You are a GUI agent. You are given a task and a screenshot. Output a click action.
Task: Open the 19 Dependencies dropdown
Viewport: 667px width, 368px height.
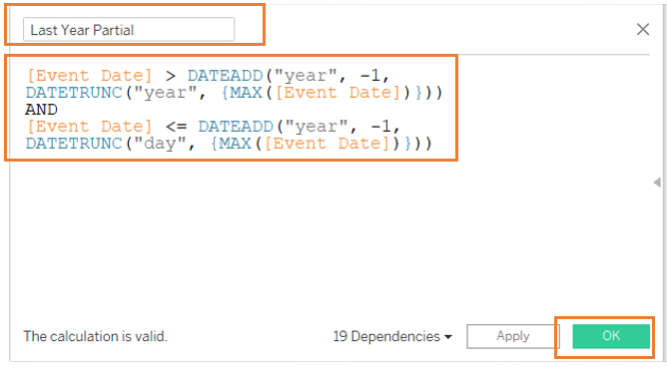(392, 336)
